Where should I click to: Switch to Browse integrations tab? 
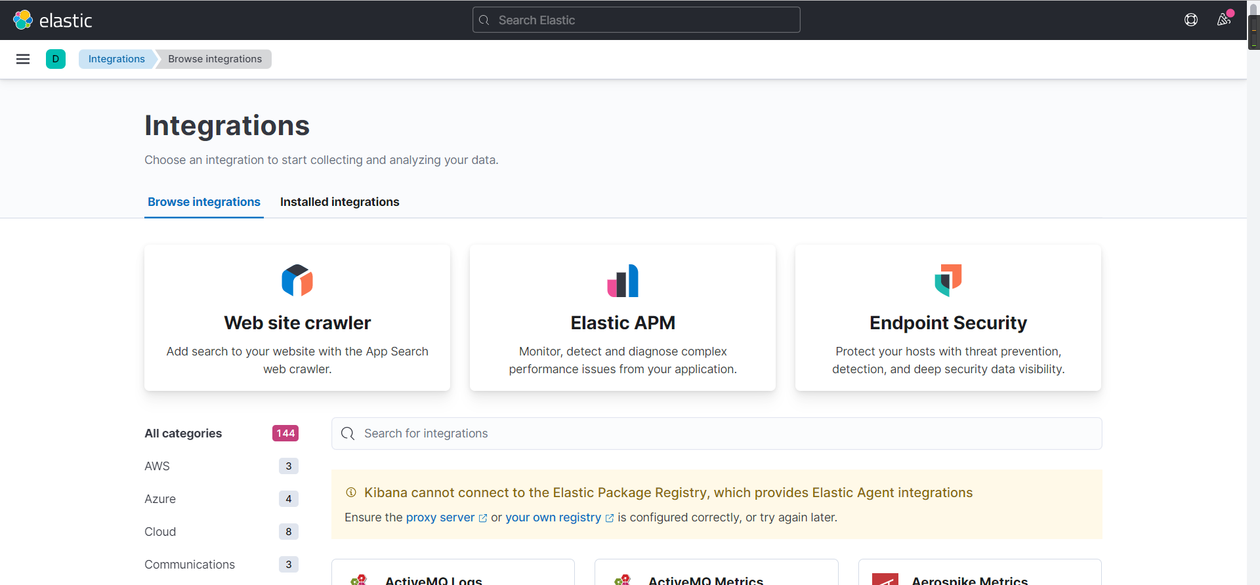pos(204,202)
